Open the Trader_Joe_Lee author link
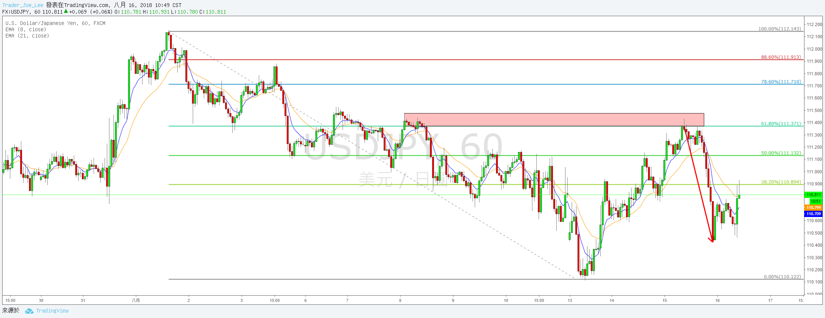825x318 pixels. [x=23, y=5]
